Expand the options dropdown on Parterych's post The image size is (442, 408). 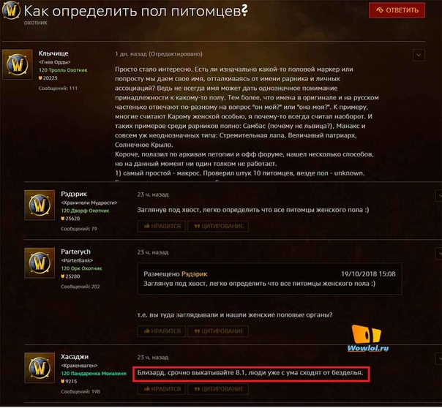(x=438, y=254)
